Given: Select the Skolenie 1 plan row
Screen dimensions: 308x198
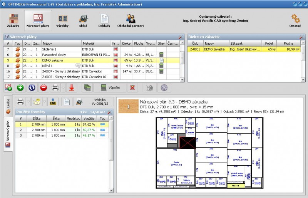Looking at the screenshot, I should [92, 49].
